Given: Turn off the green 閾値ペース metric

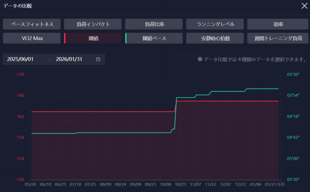Looking at the screenshot, I should tap(154, 38).
